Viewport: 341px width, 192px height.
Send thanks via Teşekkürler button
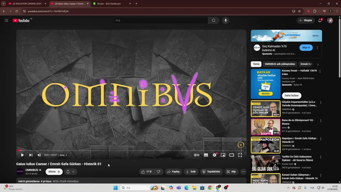211,172
